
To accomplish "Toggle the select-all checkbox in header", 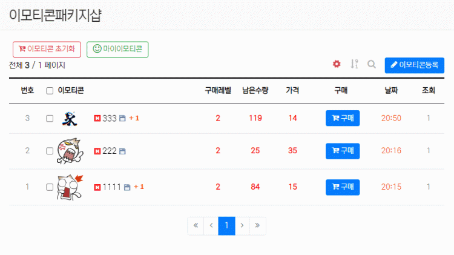I will [50, 91].
